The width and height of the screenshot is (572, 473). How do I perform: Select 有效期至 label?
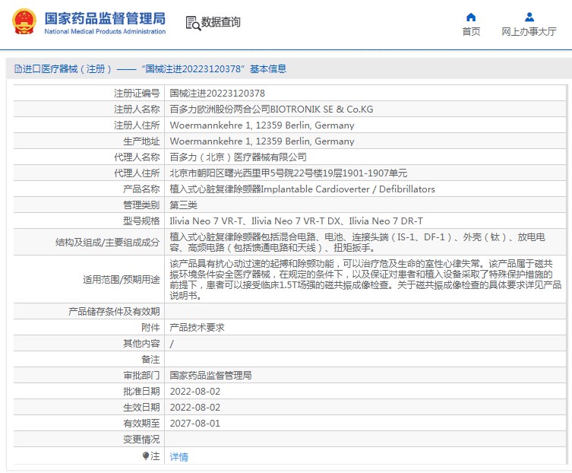(141, 424)
